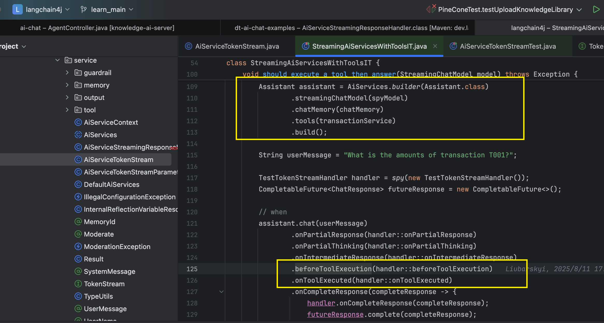Click the SystemMessage annotation icon

[x=78, y=271]
